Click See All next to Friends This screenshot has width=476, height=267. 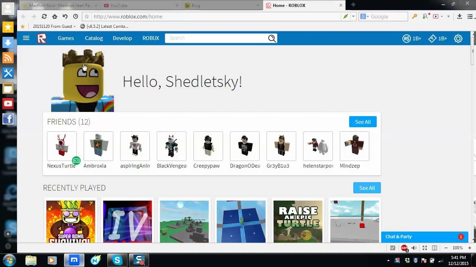click(363, 122)
